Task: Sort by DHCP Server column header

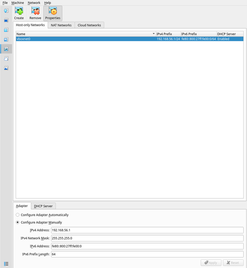Action: 230,34
